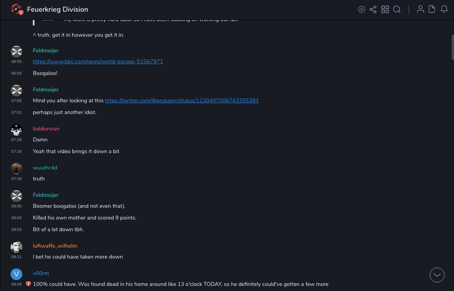This screenshot has height=291, width=454.
Task: Jump to latest with down-chevron button
Action: (437, 275)
